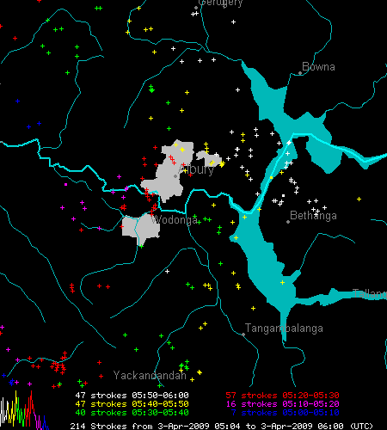Image resolution: width=387 pixels, height=430 pixels.
Task: Select the Bethanga town marker dot
Action: tap(288, 222)
